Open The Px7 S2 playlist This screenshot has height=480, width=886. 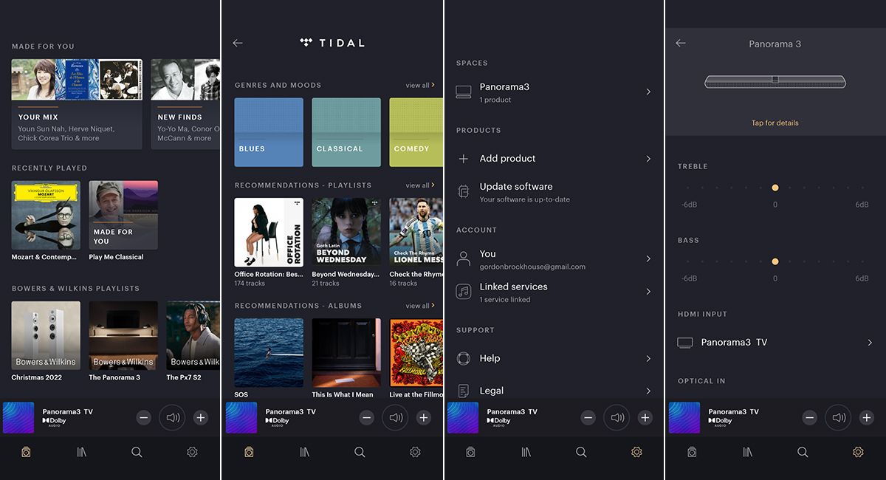pos(193,335)
